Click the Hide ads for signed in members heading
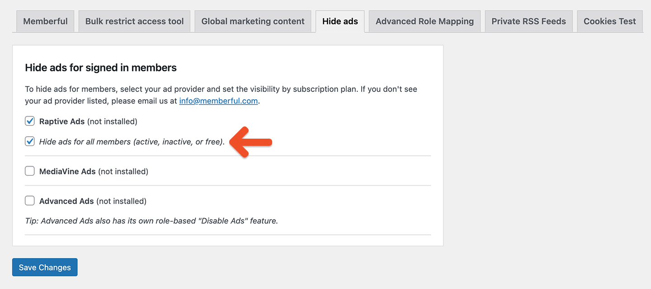 [100, 67]
